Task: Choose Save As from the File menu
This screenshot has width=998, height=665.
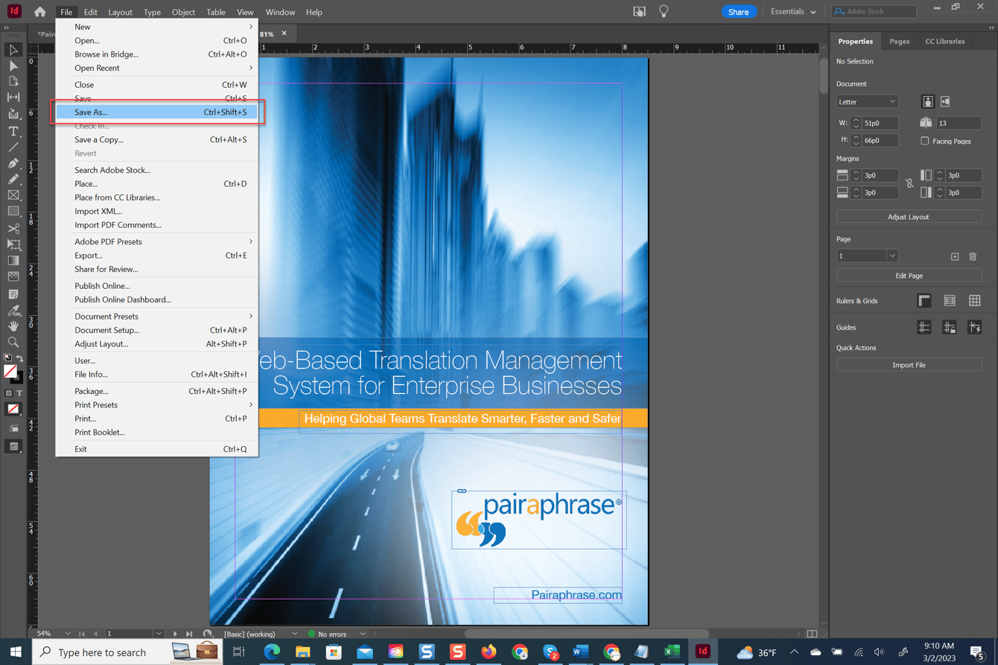Action: [157, 112]
